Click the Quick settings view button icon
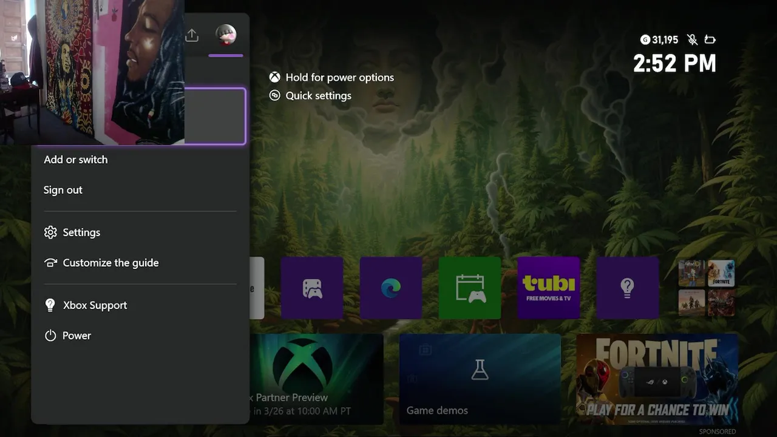The image size is (777, 437). pyautogui.click(x=275, y=95)
